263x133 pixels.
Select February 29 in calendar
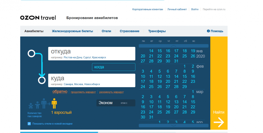[x=185, y=87]
